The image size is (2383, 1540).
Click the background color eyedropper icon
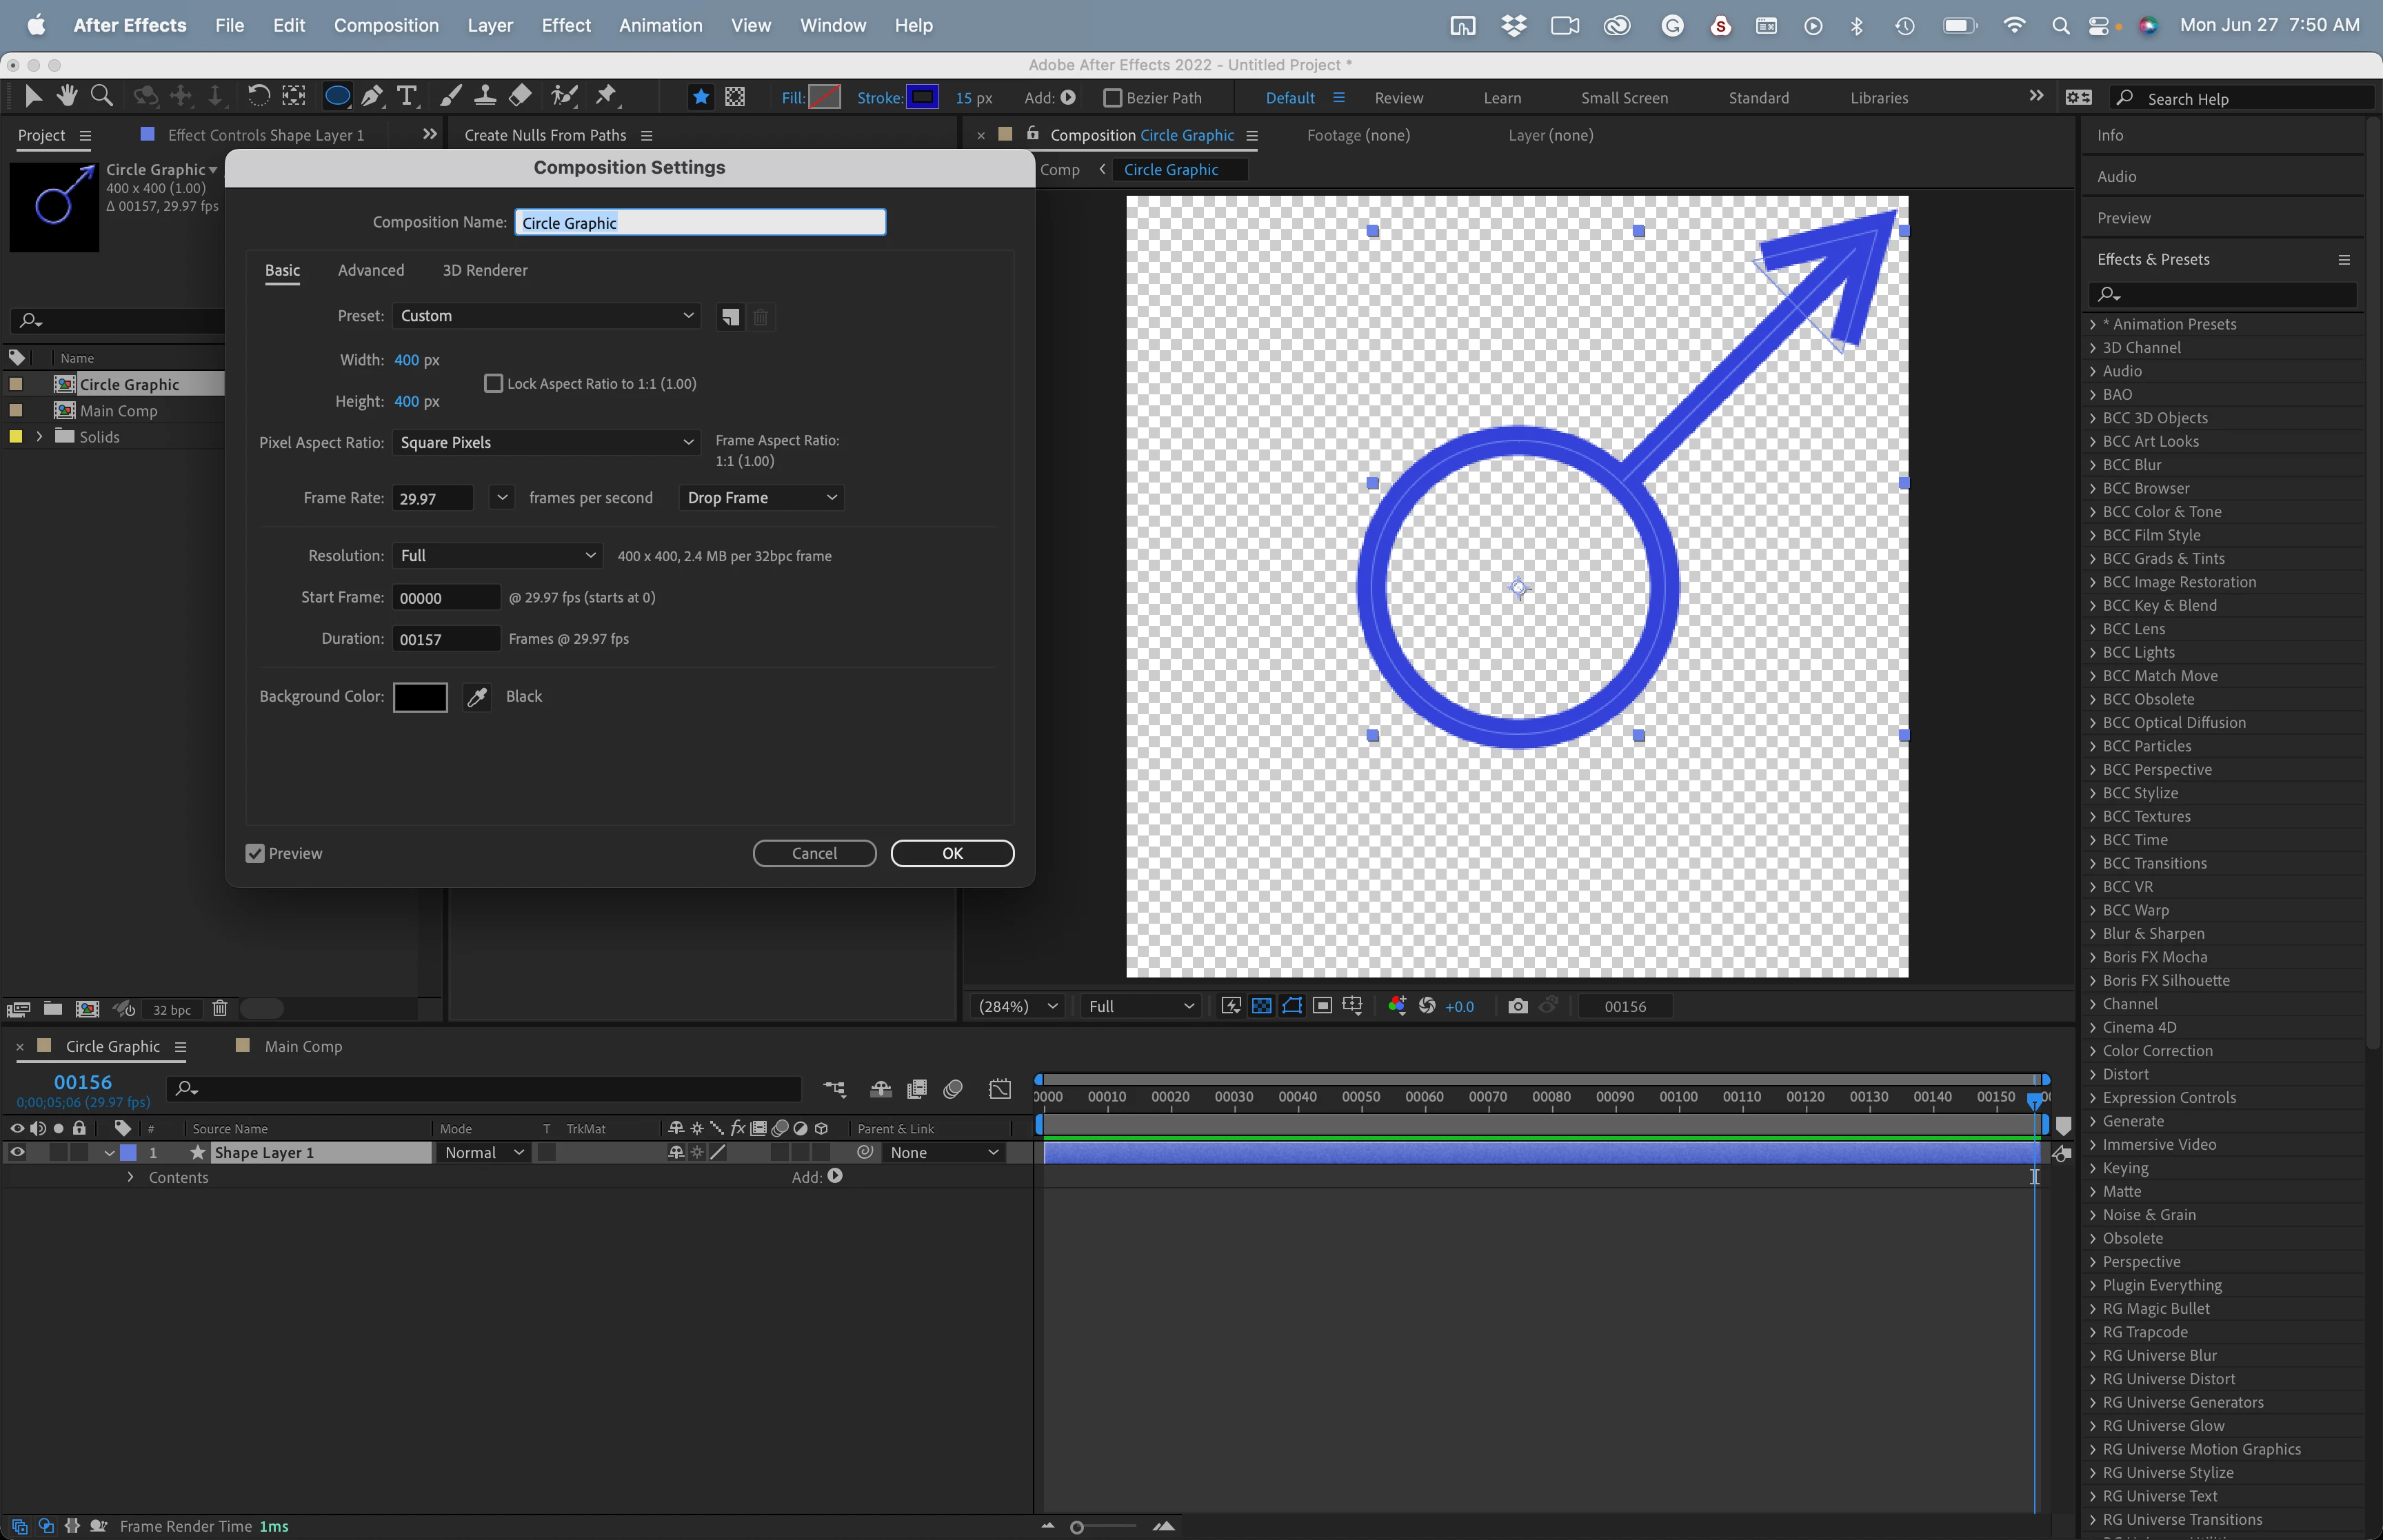click(x=477, y=697)
